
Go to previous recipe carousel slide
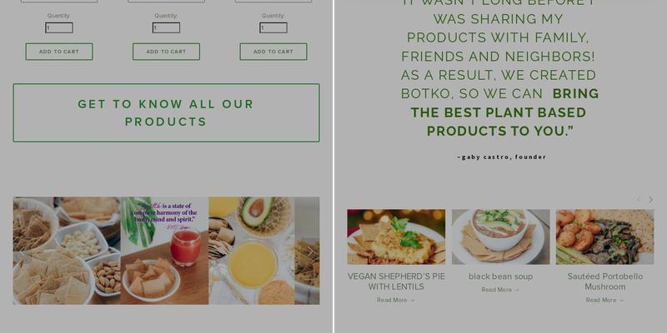click(639, 200)
